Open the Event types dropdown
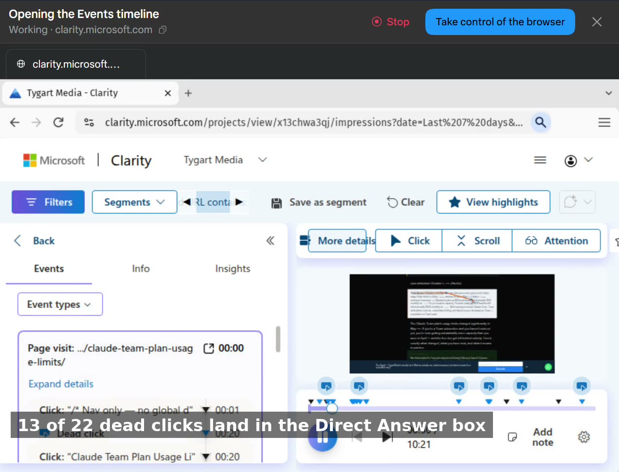The height and width of the screenshot is (472, 619). (60, 304)
